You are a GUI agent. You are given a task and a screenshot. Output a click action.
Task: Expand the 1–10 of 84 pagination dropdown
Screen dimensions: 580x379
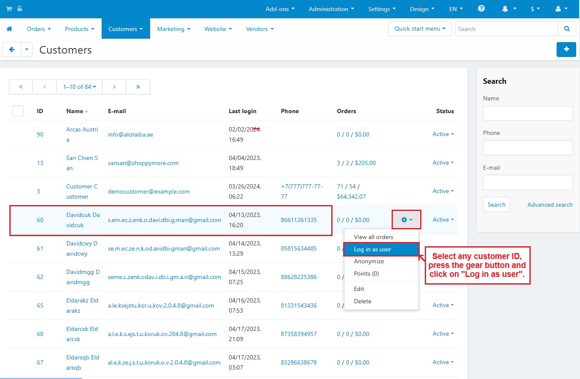point(79,87)
